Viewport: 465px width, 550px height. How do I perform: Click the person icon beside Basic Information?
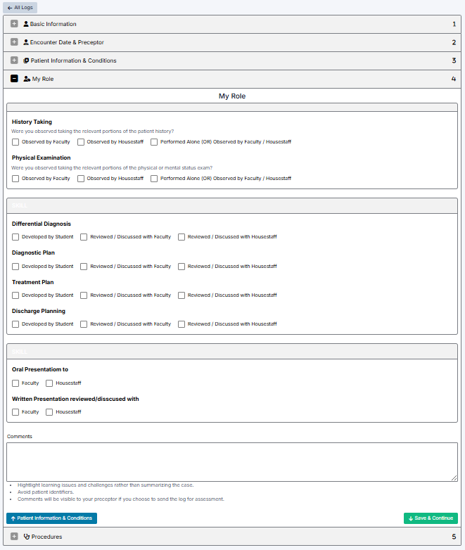pos(26,24)
